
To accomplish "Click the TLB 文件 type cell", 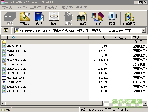I will coord(139,82).
